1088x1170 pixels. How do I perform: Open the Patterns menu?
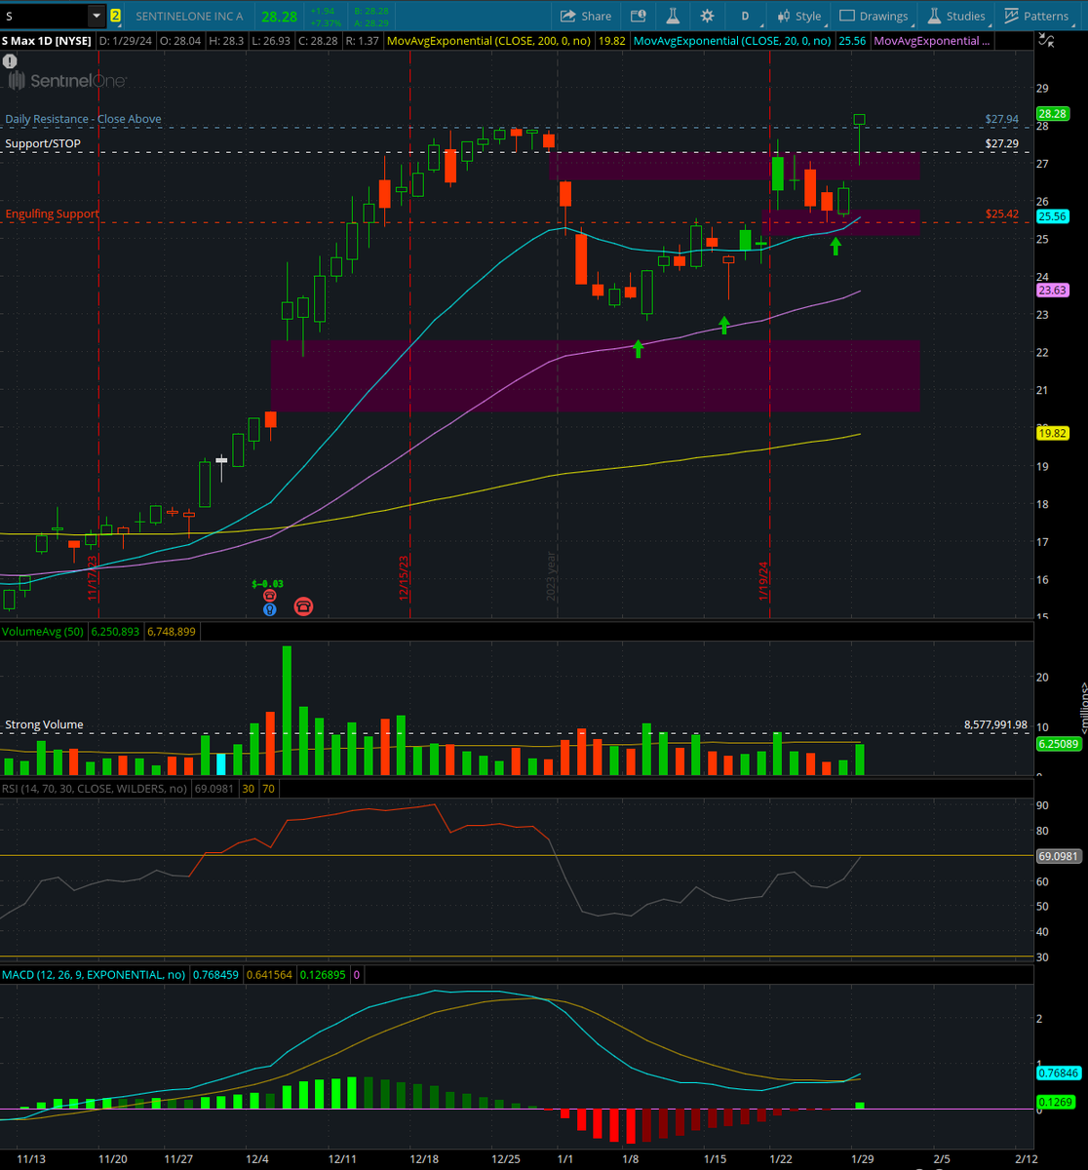[1036, 16]
